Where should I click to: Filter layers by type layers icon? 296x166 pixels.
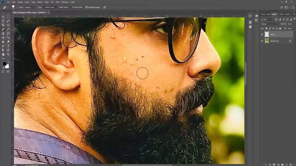coord(284,19)
